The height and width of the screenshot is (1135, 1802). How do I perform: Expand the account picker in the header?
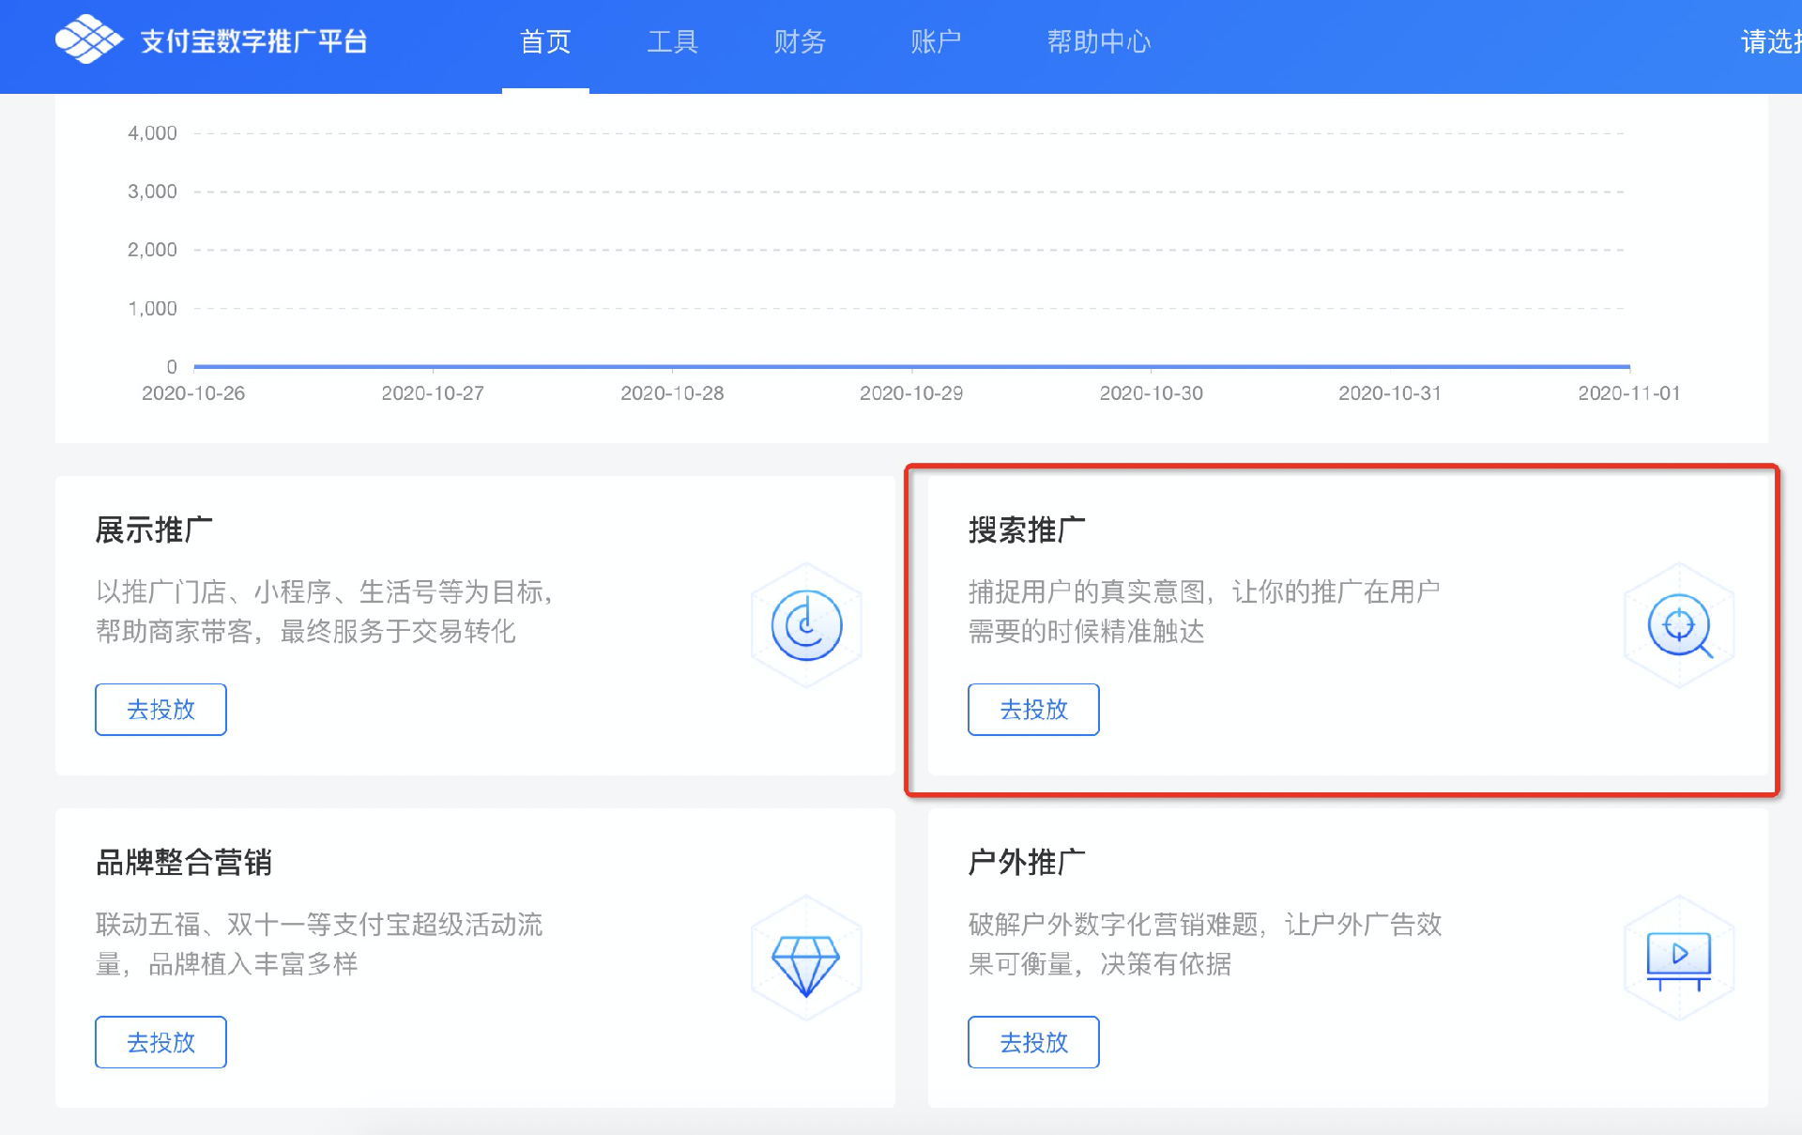[1768, 39]
